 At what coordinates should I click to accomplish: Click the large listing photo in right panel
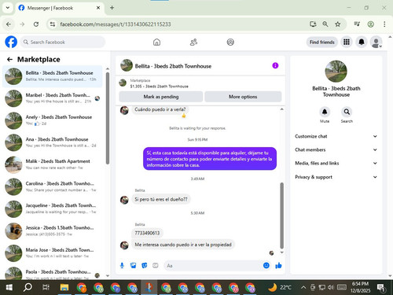pyautogui.click(x=336, y=72)
